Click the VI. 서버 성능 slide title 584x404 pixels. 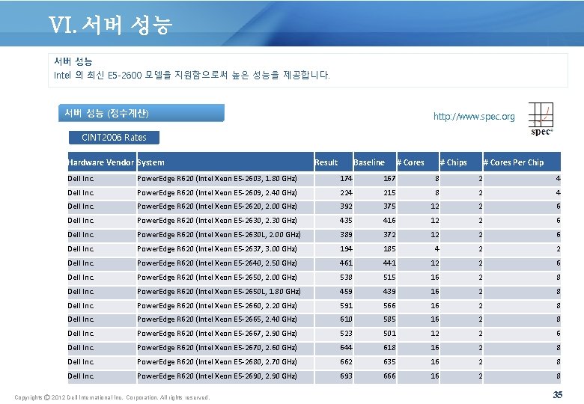point(110,25)
